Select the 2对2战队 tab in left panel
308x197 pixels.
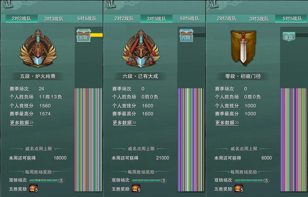pyautogui.click(x=21, y=19)
